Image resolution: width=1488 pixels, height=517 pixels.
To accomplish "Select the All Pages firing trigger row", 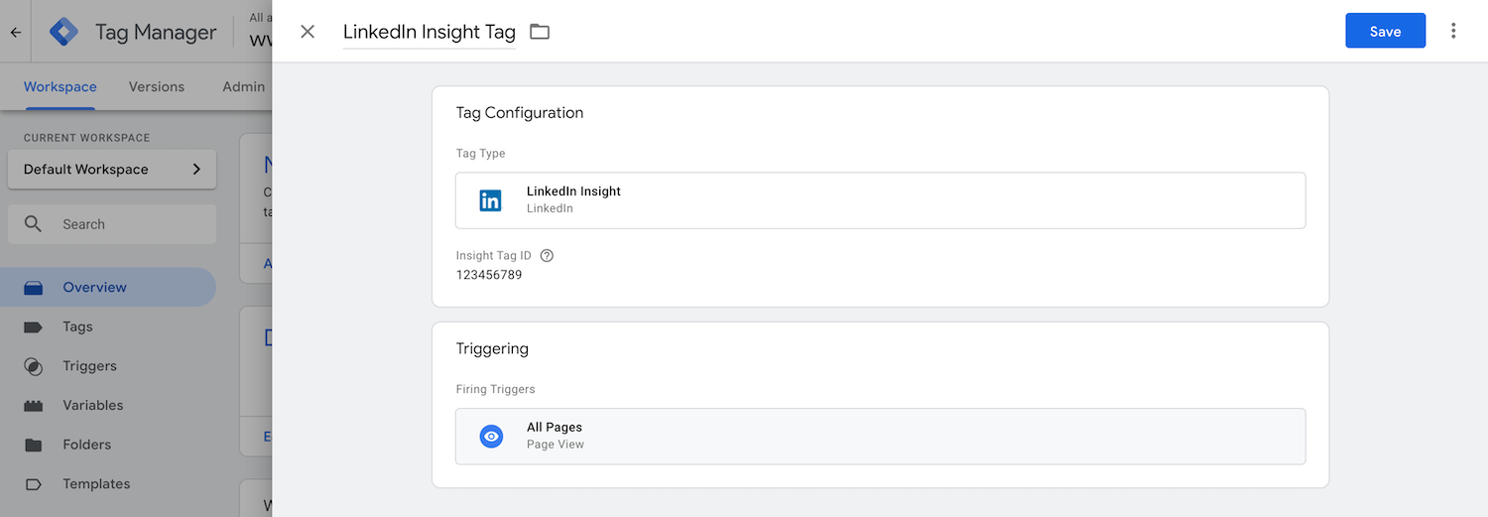I will pos(880,437).
